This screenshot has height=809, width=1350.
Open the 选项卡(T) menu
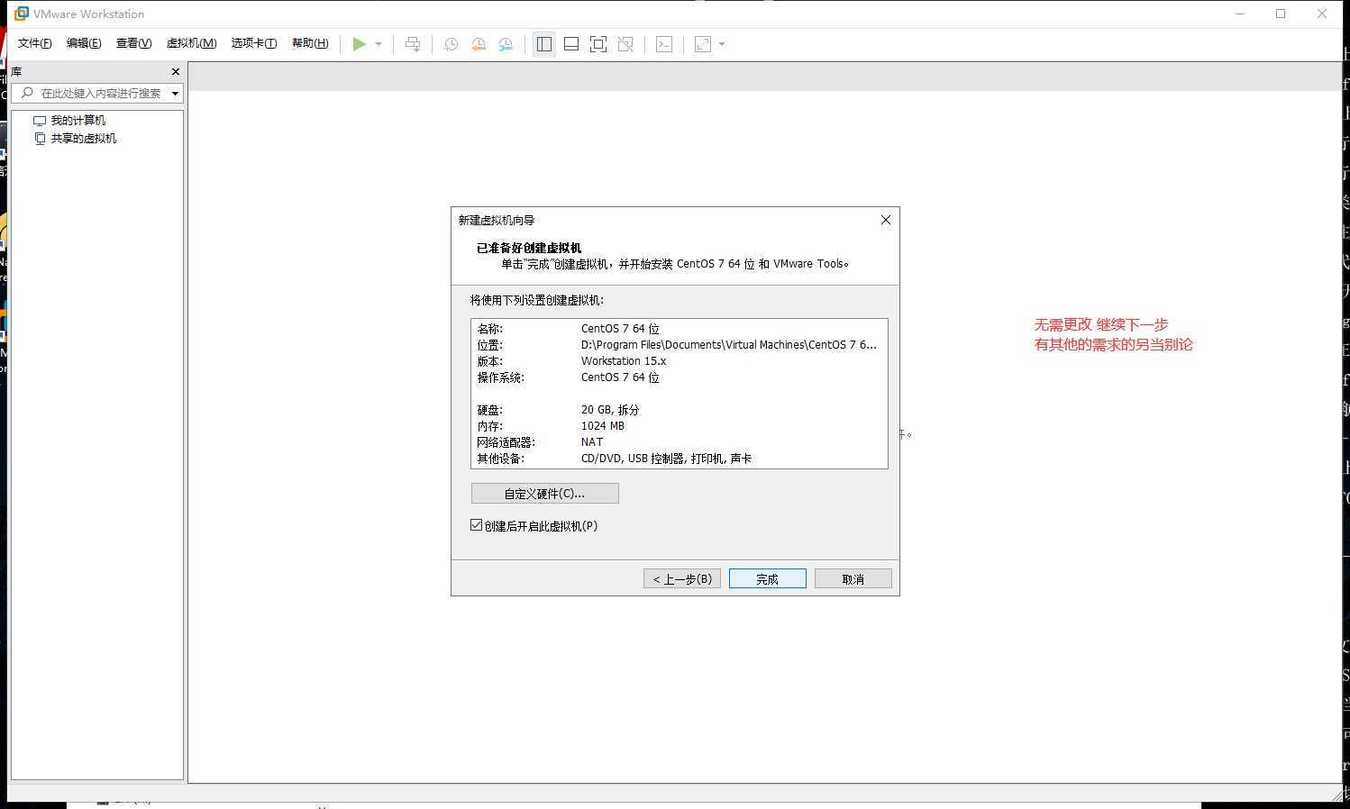pyautogui.click(x=253, y=43)
